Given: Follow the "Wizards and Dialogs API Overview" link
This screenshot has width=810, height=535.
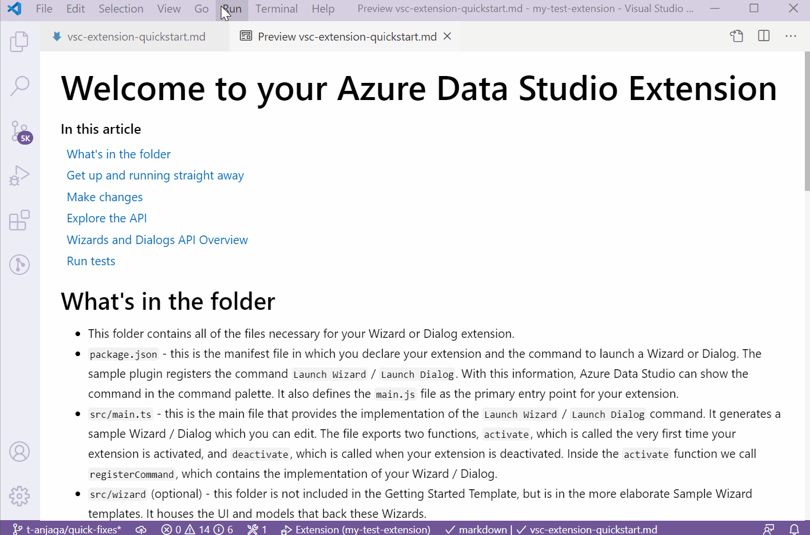Looking at the screenshot, I should tap(157, 240).
